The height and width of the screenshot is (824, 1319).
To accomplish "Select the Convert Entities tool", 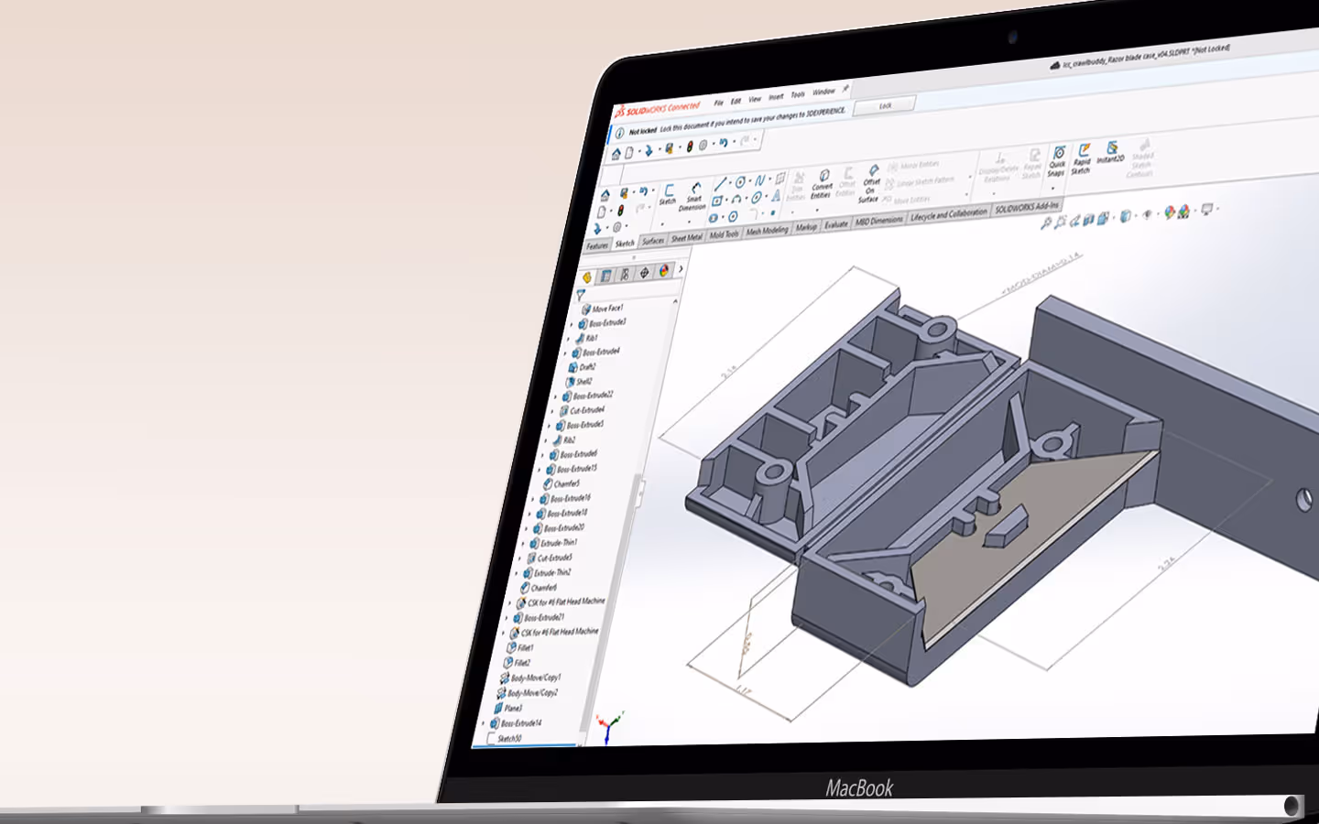I will [822, 184].
